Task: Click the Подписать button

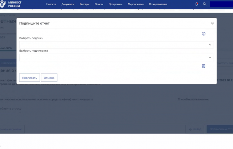Action: 29,78
